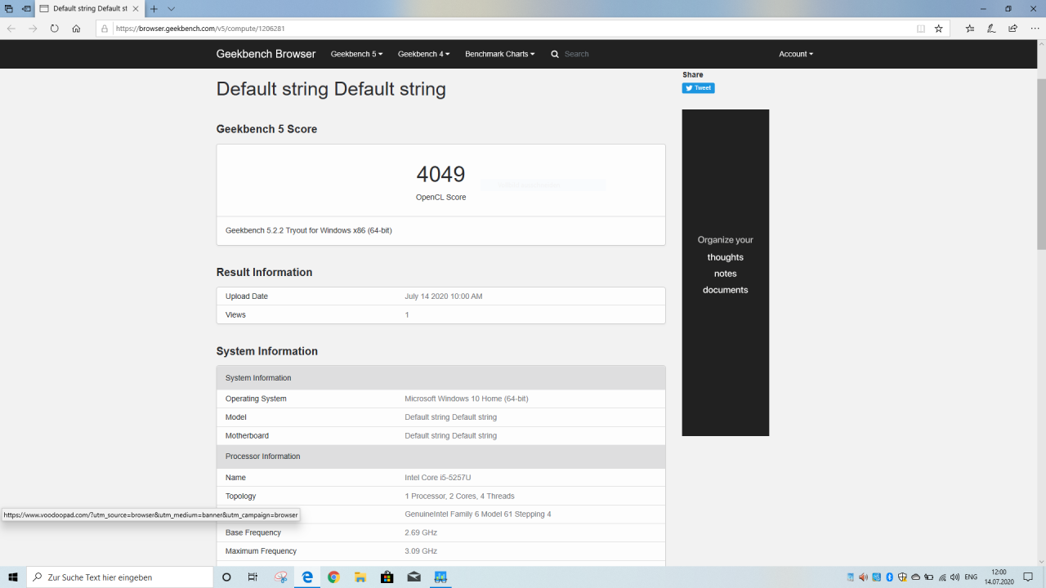Open Edge settings and more menu
The image size is (1046, 588).
coord(1035,28)
